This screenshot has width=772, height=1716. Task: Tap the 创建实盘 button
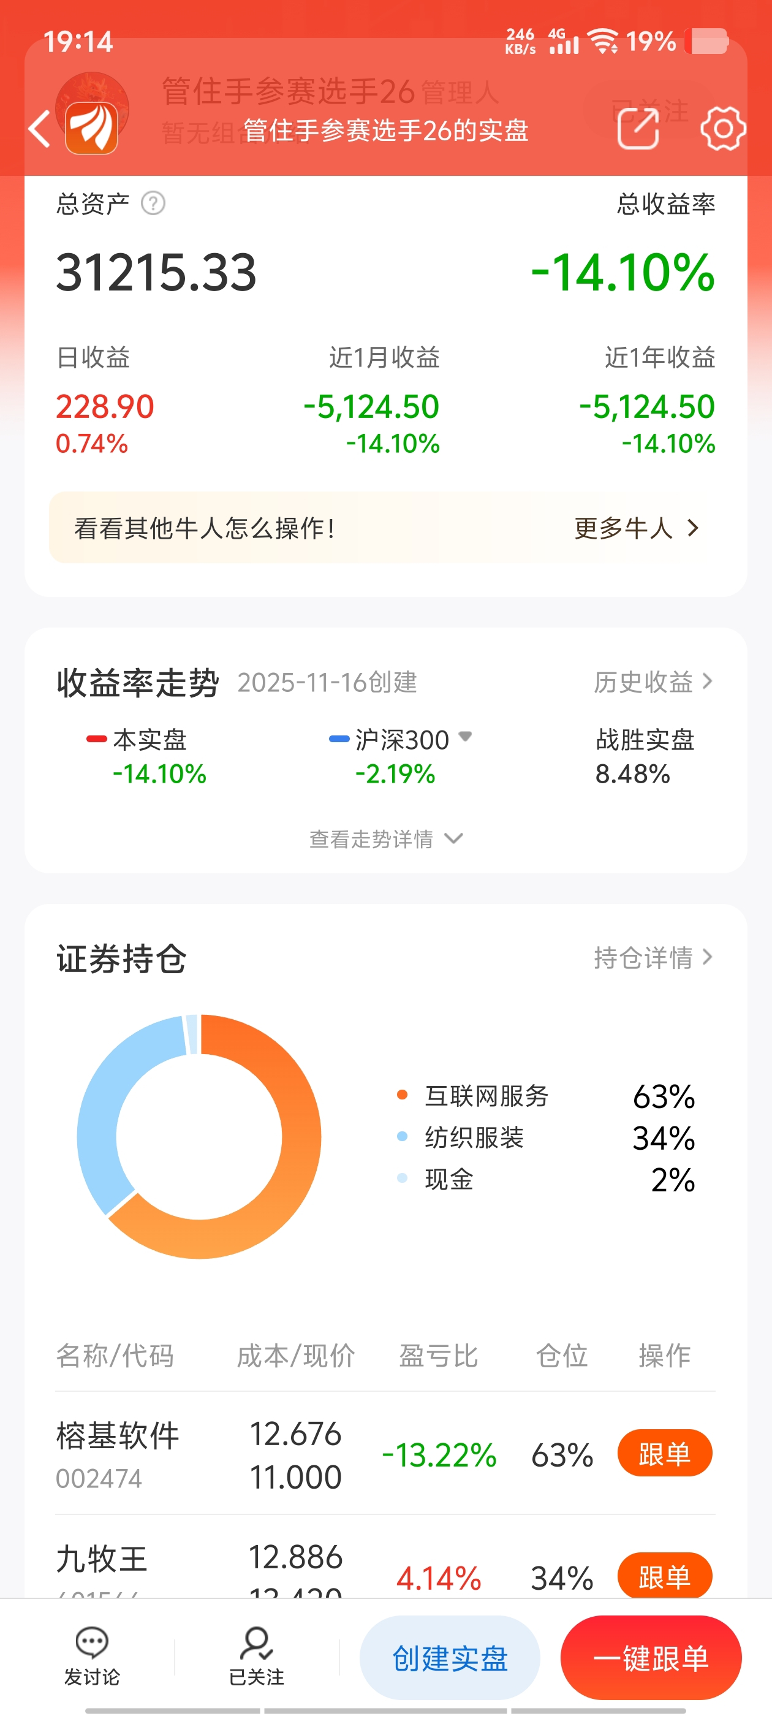pyautogui.click(x=450, y=1657)
